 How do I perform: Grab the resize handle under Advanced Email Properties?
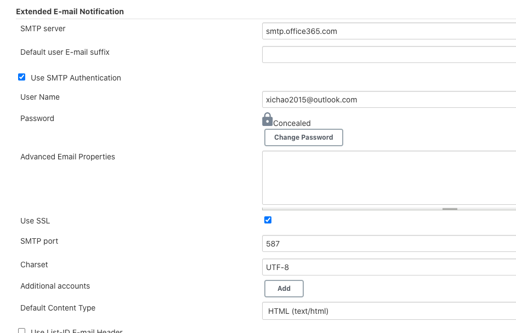click(x=450, y=209)
